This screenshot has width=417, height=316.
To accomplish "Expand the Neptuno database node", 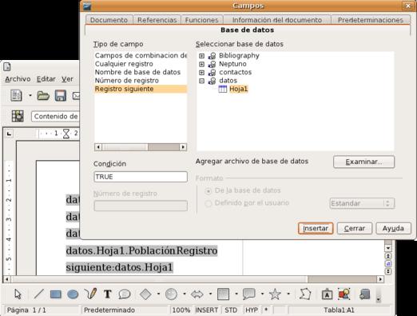I will 202,64.
